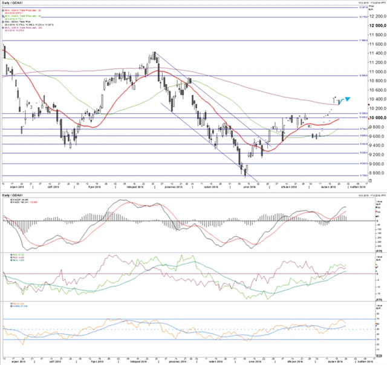The width and height of the screenshot is (387, 365).
Task: Click the orange RSI legend icon
Action: [11, 303]
